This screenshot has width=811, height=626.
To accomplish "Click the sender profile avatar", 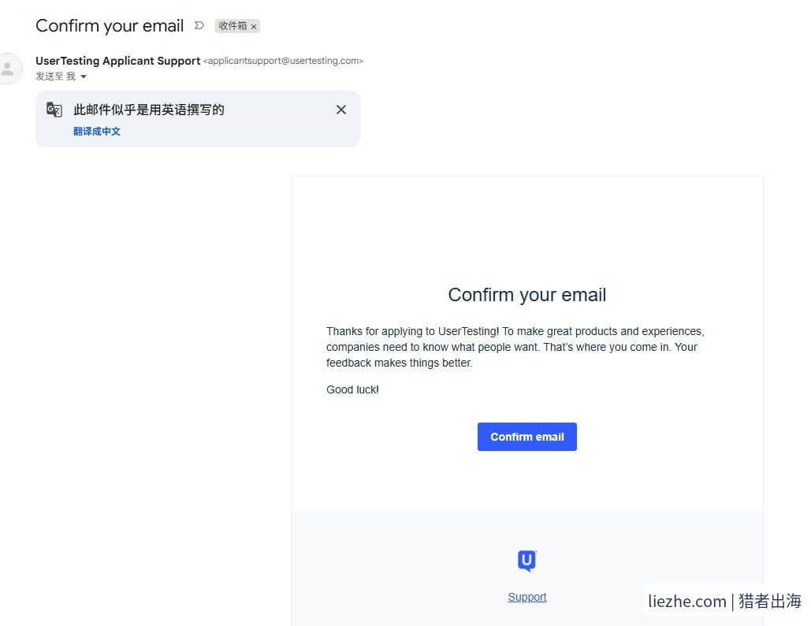I will click(x=8, y=69).
